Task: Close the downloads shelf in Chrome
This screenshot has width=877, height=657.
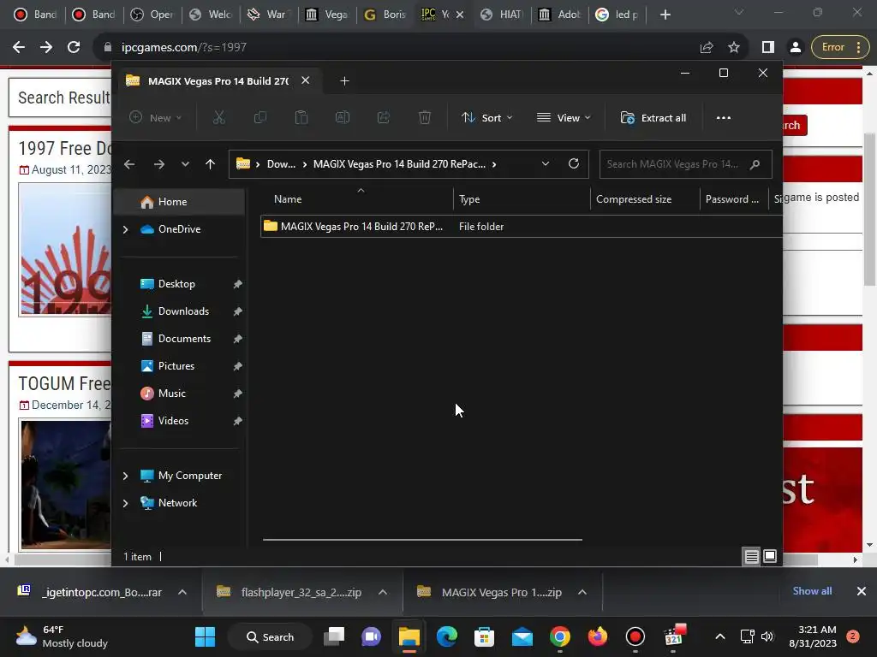Action: [862, 591]
